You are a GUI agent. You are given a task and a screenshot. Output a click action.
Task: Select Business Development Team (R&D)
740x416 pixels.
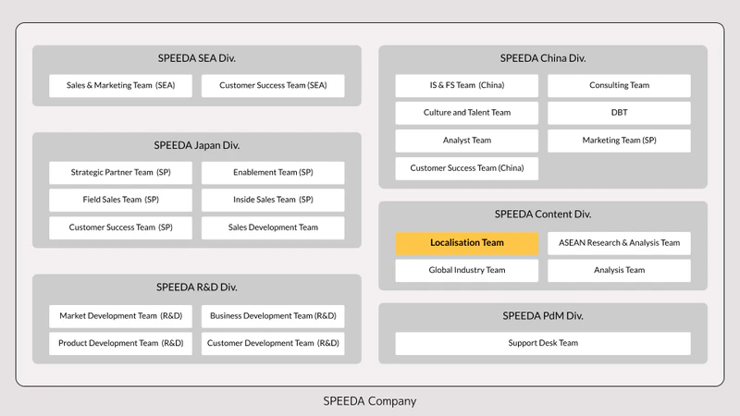pyautogui.click(x=273, y=316)
